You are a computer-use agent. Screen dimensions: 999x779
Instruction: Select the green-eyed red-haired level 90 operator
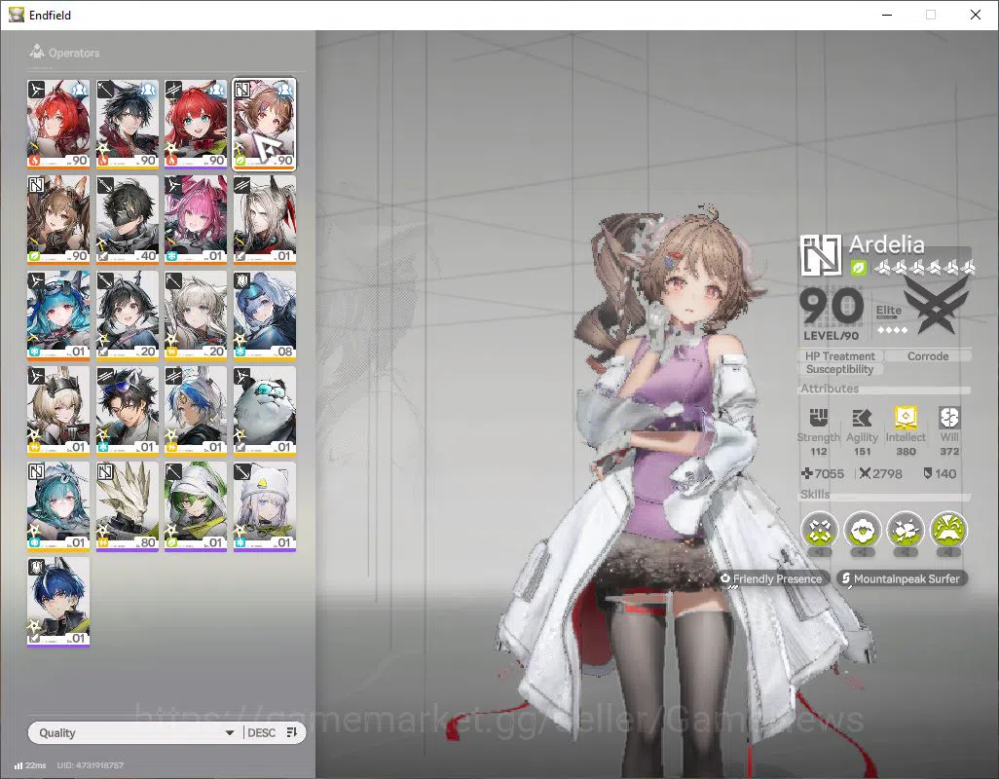[196, 124]
